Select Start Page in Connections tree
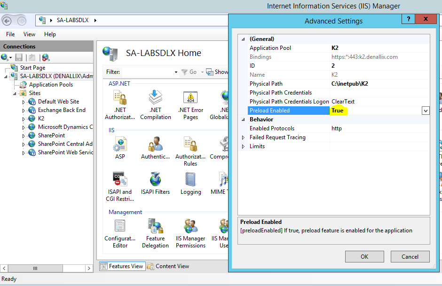The image size is (442, 286). click(x=32, y=68)
